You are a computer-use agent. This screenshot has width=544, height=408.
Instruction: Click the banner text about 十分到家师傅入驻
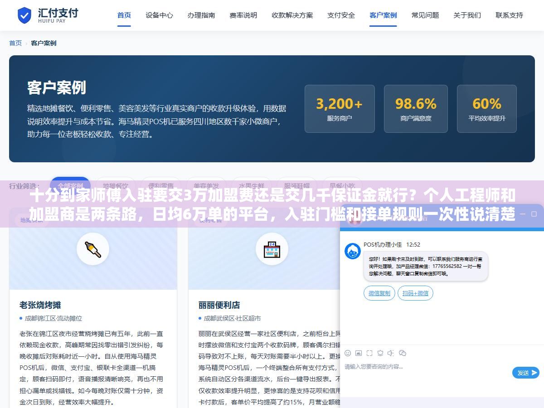pyautogui.click(x=272, y=205)
